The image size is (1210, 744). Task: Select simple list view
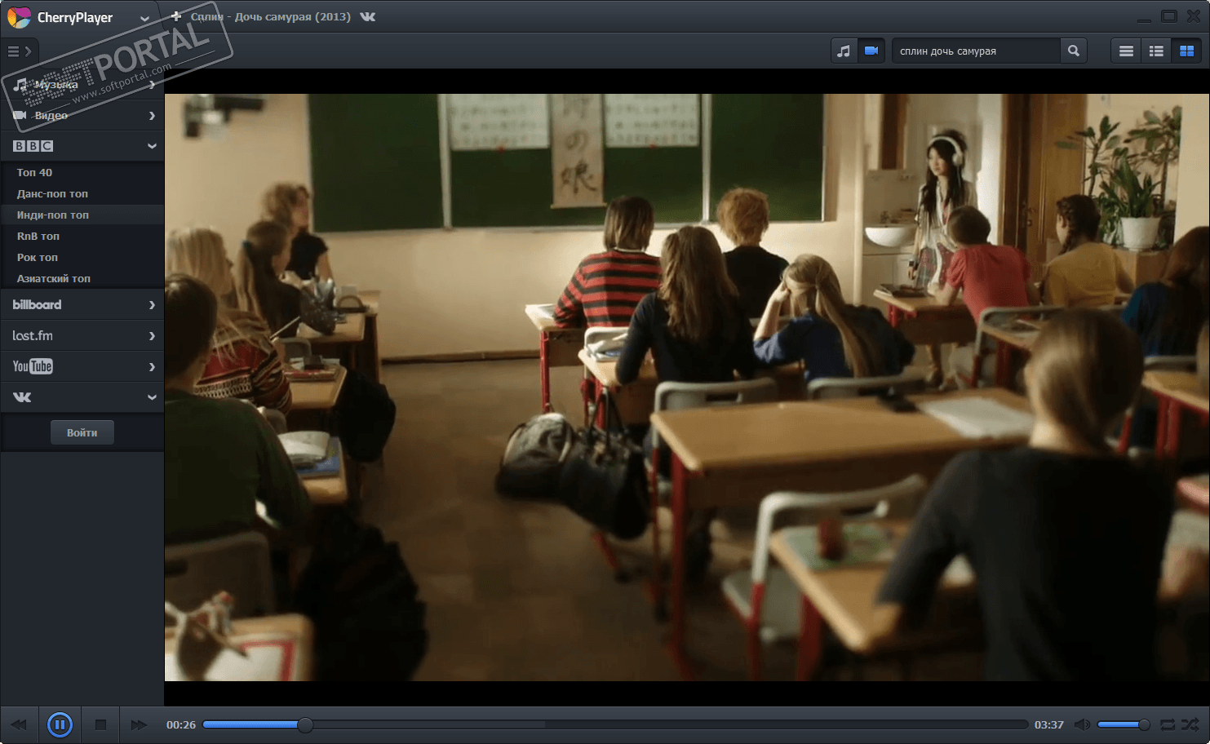click(x=1126, y=51)
